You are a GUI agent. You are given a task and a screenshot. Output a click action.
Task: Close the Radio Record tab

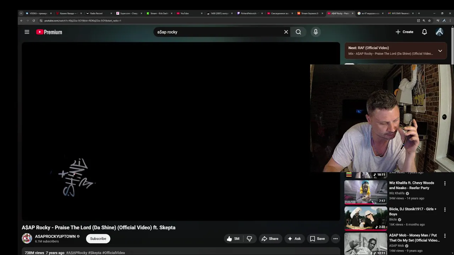point(111,13)
